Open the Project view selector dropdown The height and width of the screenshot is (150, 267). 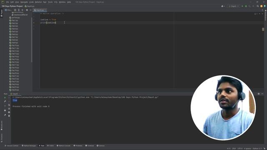8,10
